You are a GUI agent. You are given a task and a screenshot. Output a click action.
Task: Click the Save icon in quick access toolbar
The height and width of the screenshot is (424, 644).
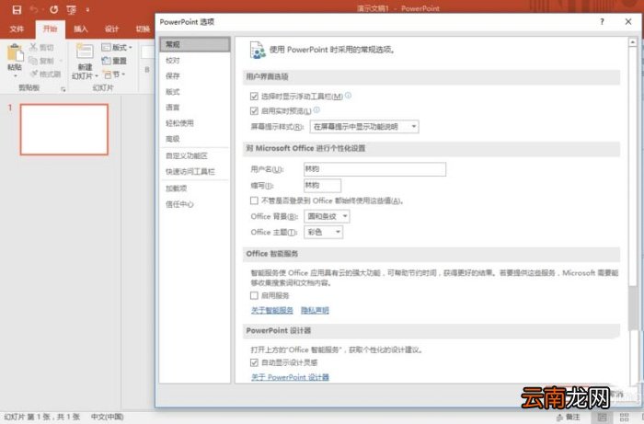point(17,9)
